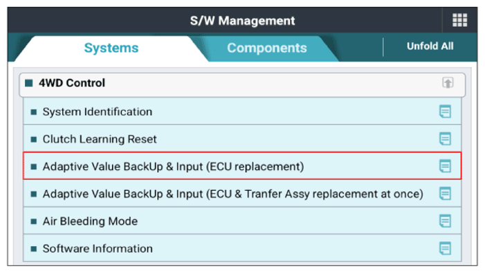485x273 pixels.
Task: Collapse 4WD Control with the up-arrow icon
Action: (448, 83)
